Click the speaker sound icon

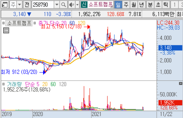click(72, 5)
